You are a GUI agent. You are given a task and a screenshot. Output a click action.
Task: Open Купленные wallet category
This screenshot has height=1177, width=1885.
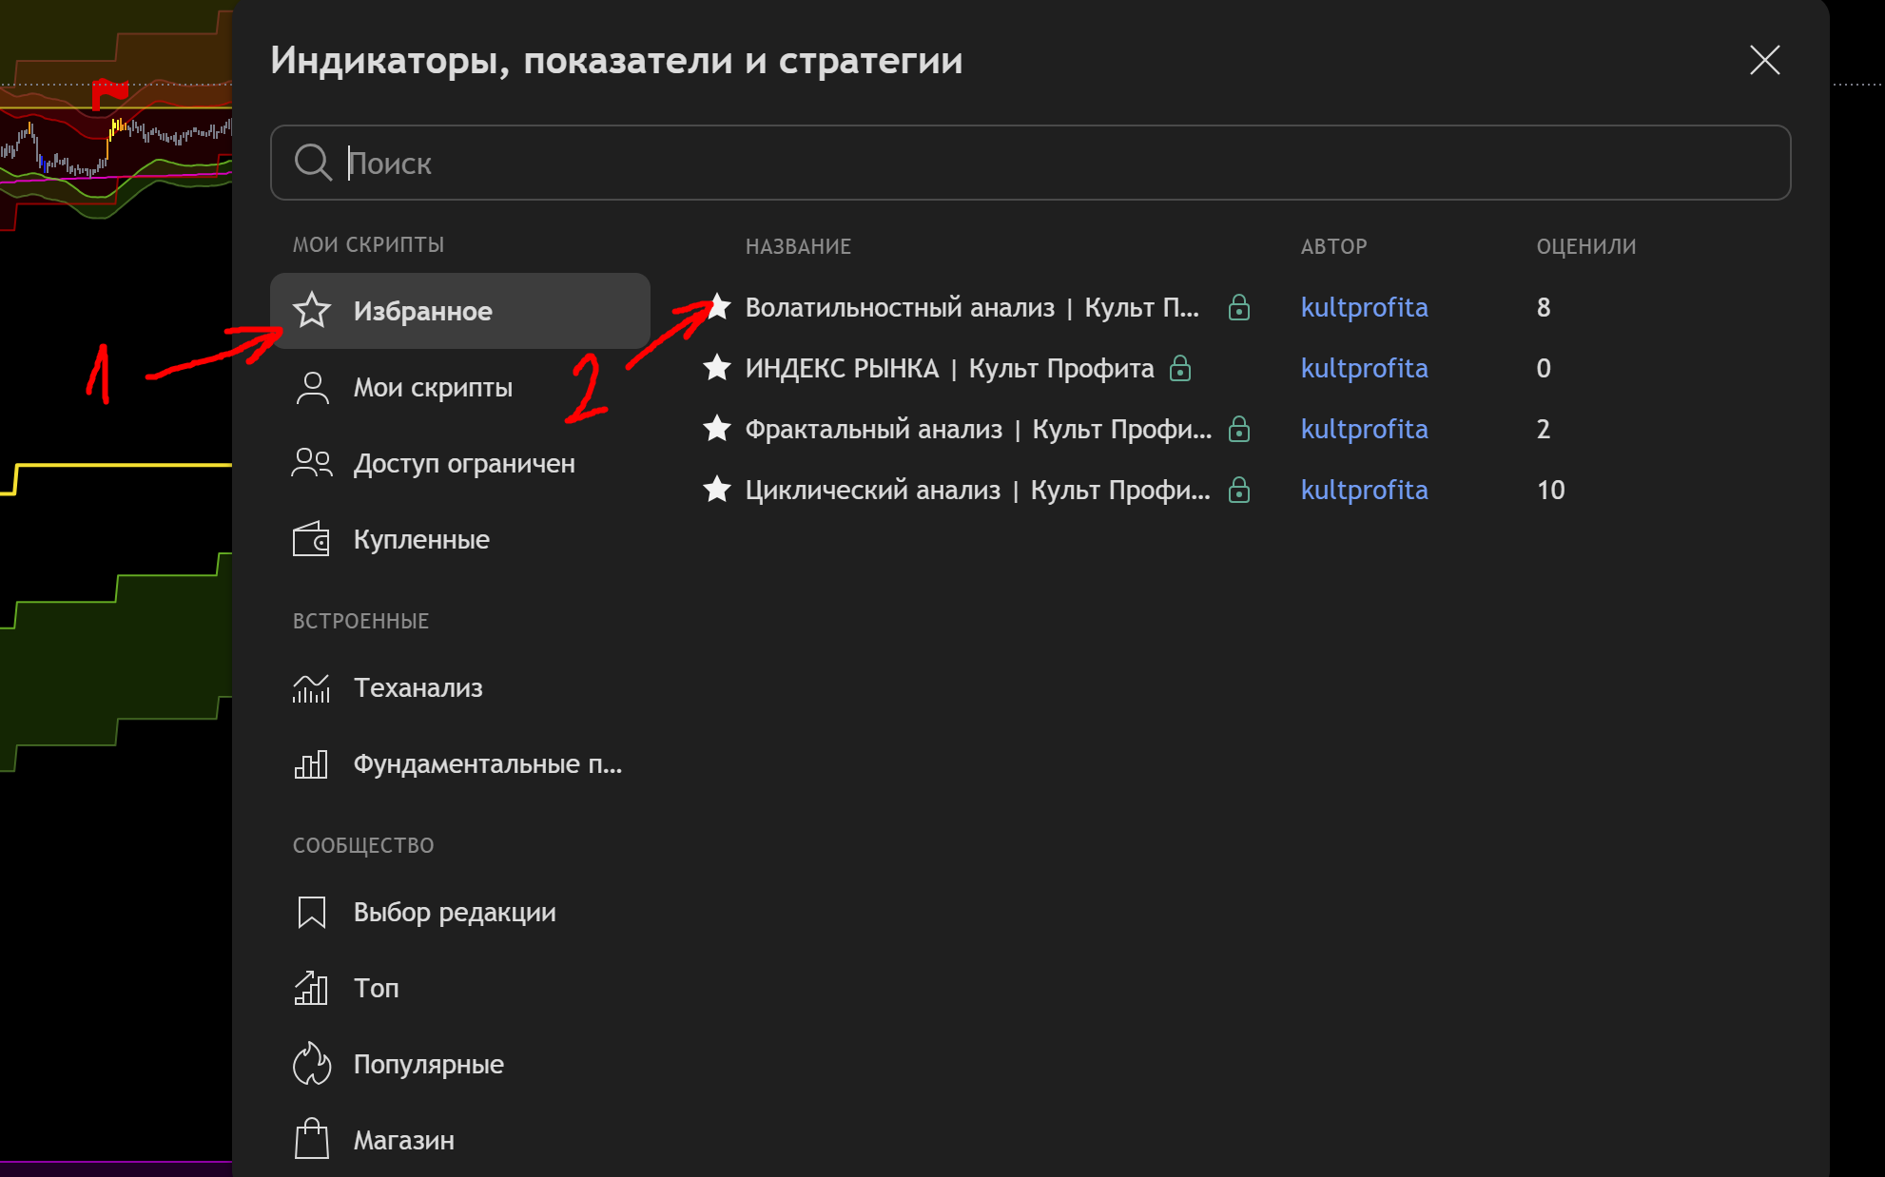(421, 539)
